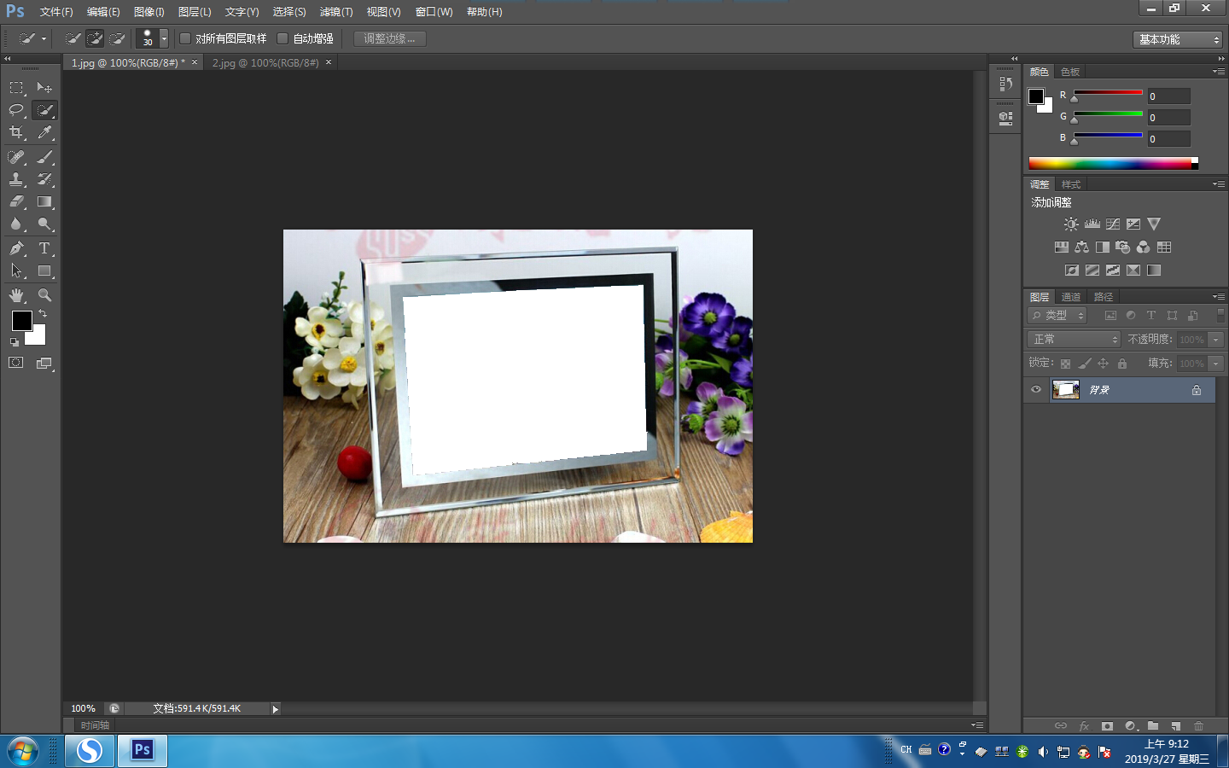The image size is (1229, 768).
Task: Open 文件(F) menu
Action: pos(56,12)
